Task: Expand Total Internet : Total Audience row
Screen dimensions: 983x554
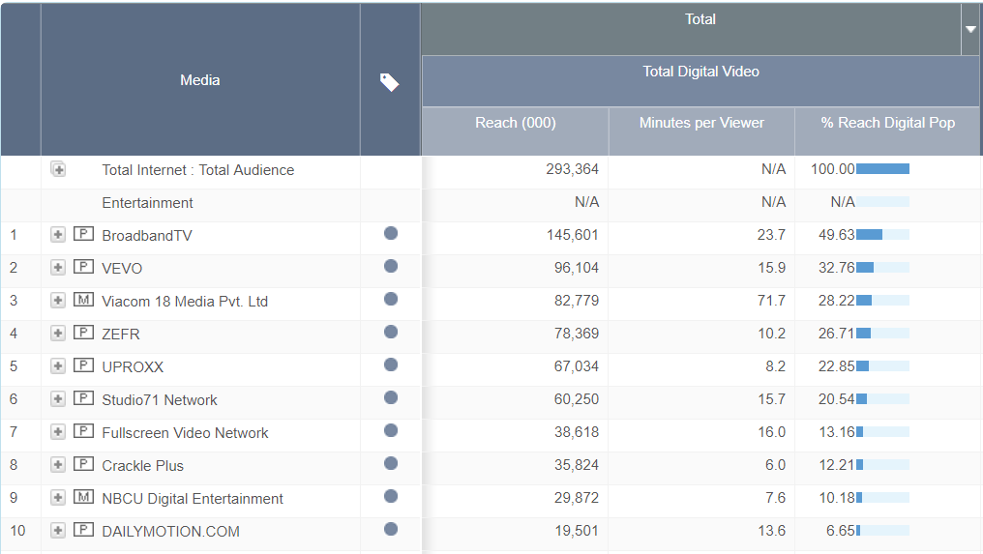Action: (58, 169)
